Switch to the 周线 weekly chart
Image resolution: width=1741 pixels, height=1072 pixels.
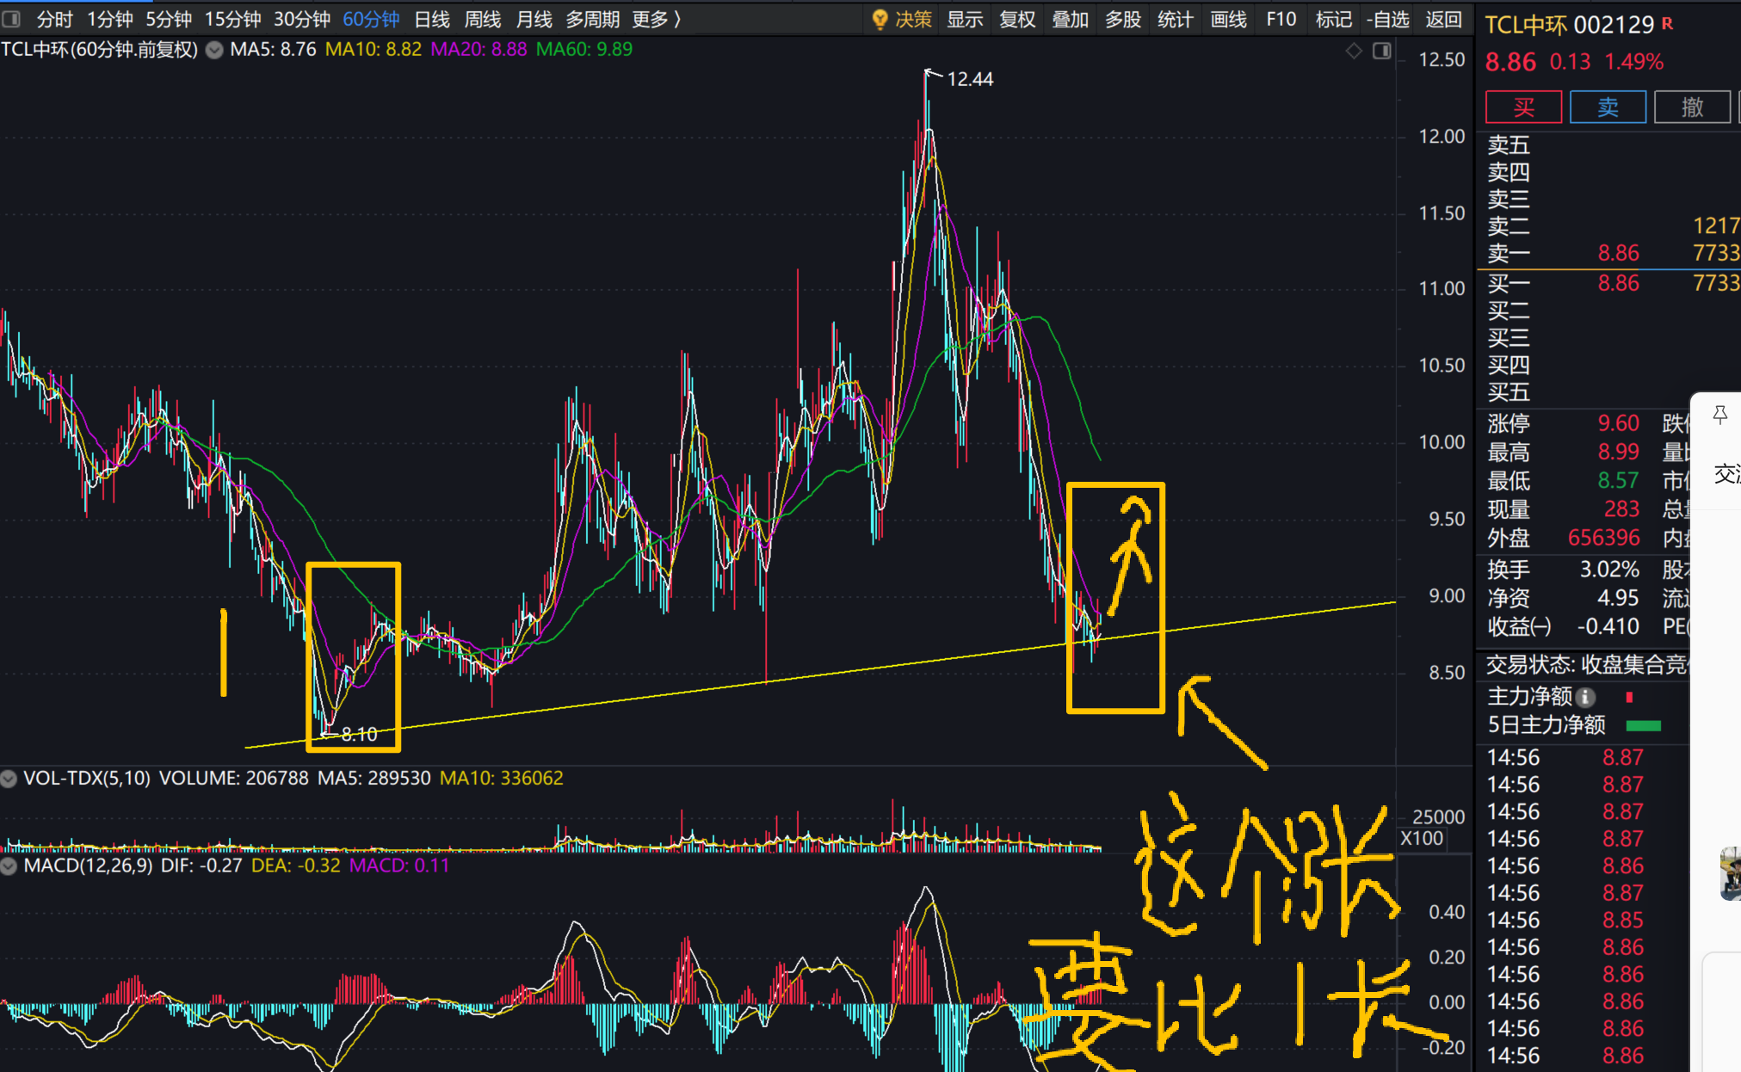[483, 19]
